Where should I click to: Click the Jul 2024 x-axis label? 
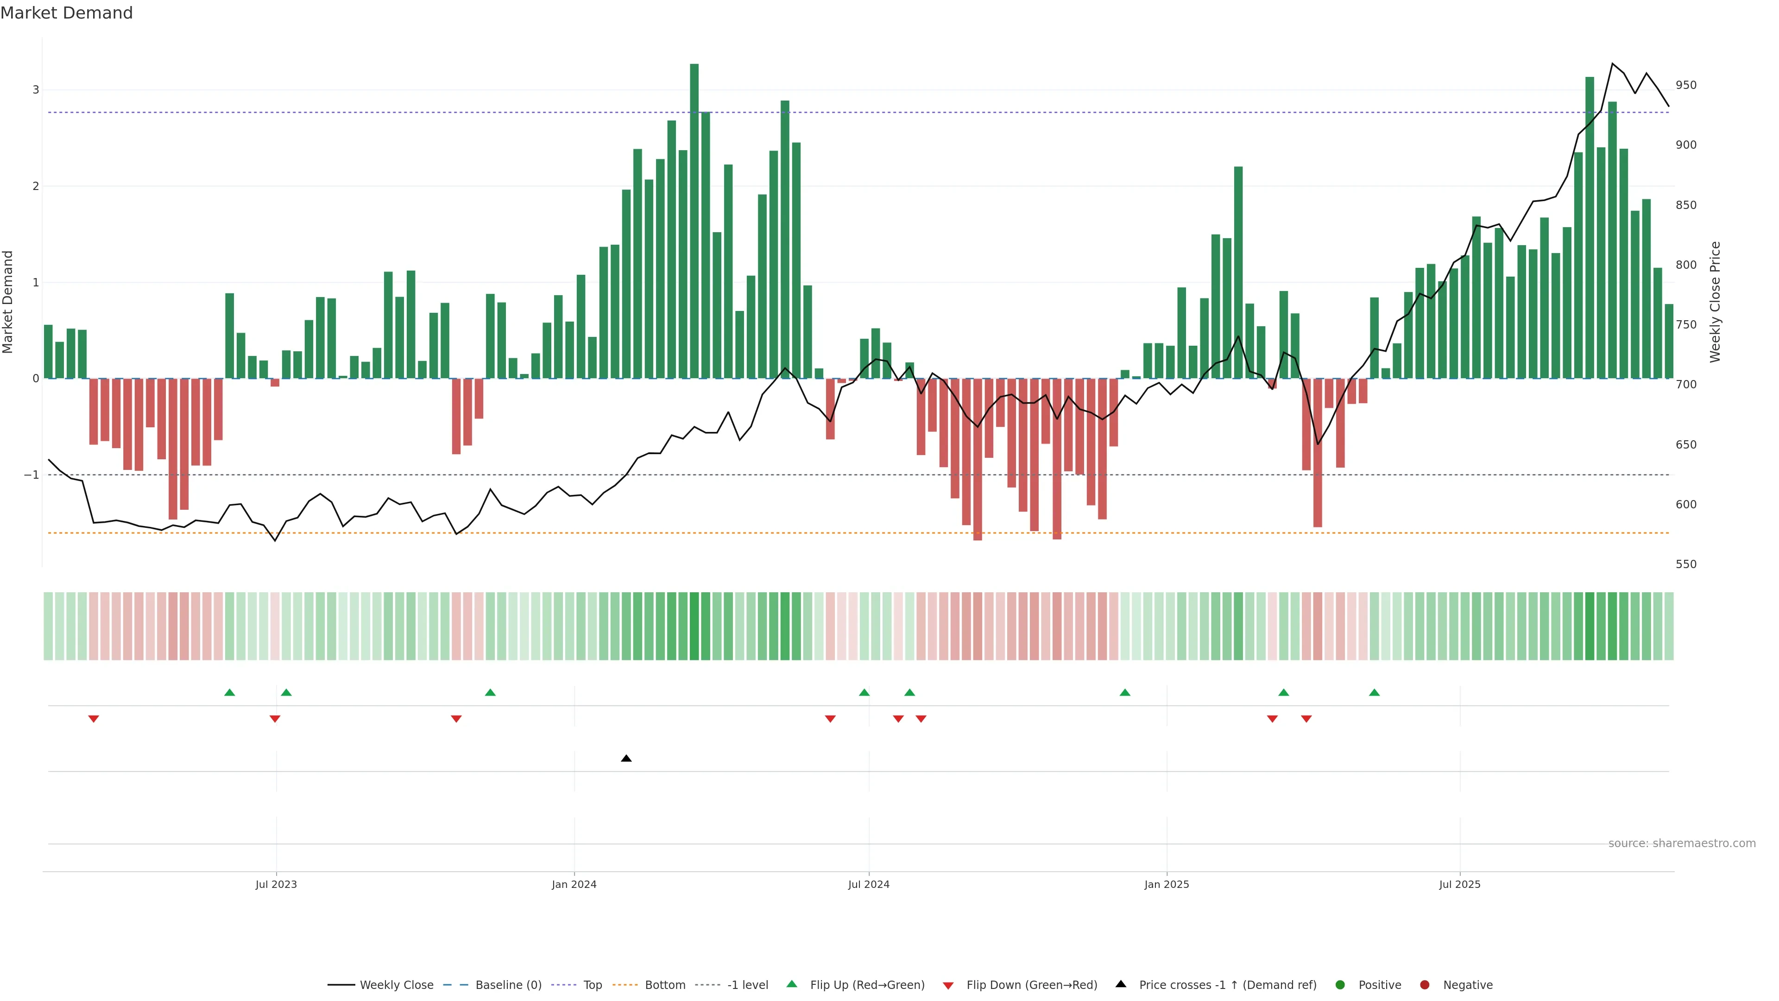[868, 884]
